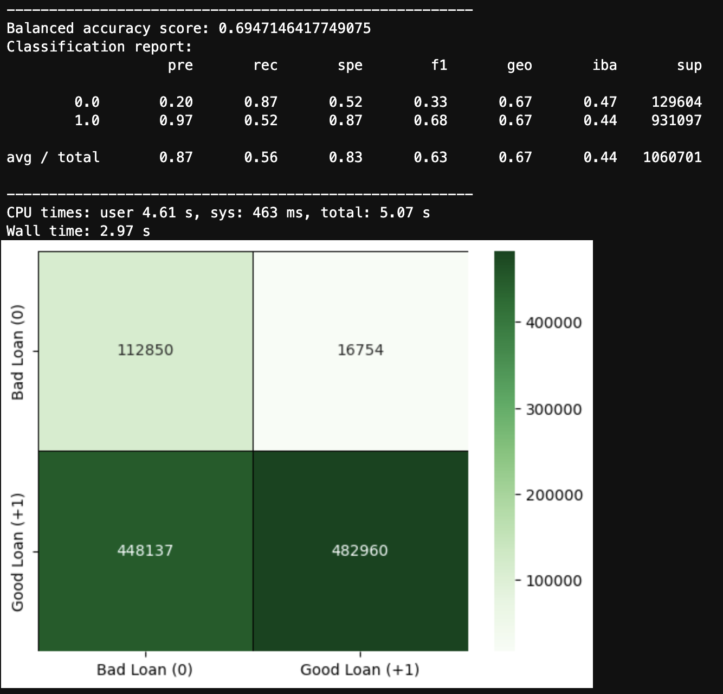Click the 'spe' column header

350,66
